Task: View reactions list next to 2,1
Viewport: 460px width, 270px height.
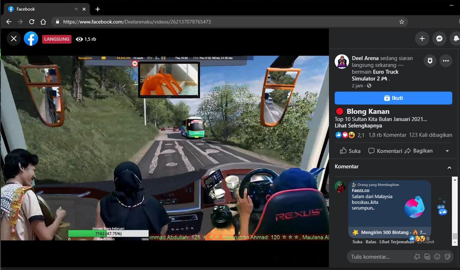Action: click(x=345, y=135)
